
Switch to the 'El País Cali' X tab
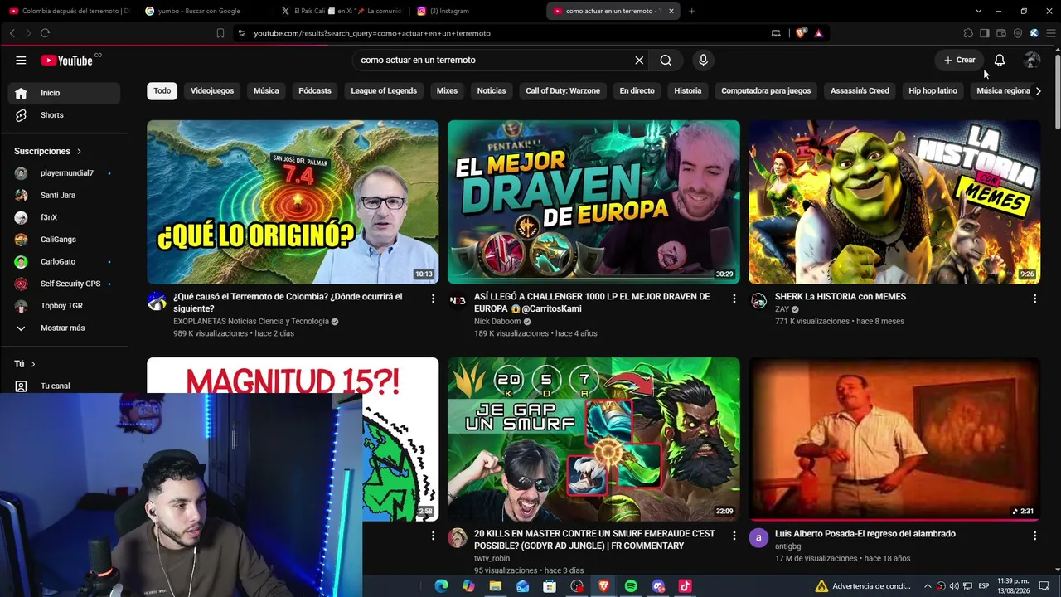(x=342, y=11)
